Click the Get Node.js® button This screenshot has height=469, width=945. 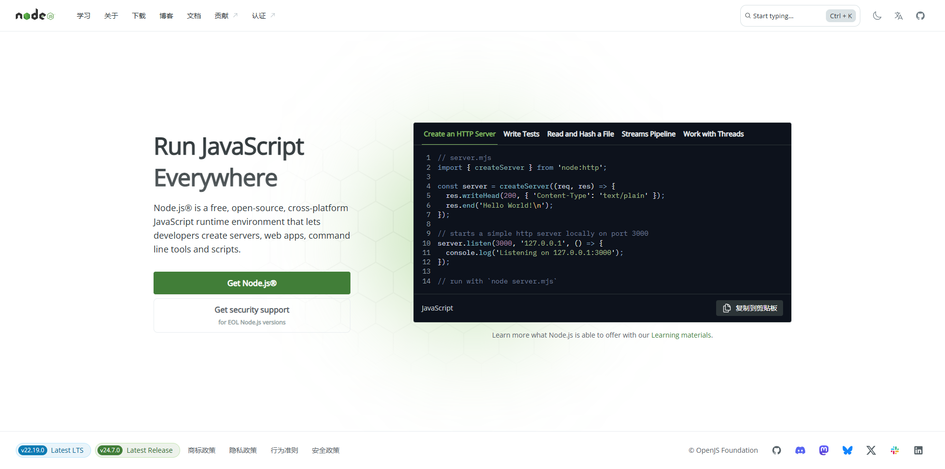[252, 283]
